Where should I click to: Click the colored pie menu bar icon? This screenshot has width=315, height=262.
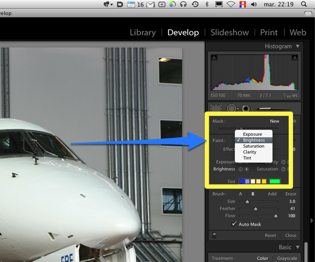pyautogui.click(x=173, y=4)
